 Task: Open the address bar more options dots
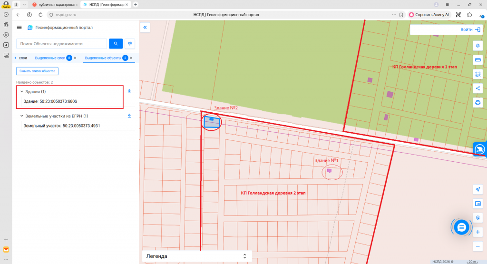pos(394,15)
